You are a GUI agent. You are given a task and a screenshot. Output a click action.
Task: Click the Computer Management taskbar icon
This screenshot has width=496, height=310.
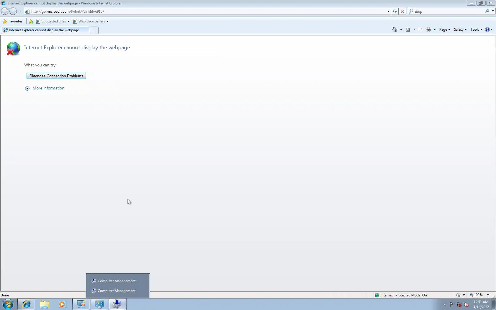(x=117, y=304)
